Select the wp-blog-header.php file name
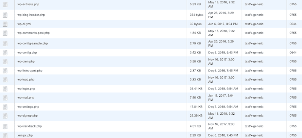This screenshot has width=302, height=138. tap(31, 15)
